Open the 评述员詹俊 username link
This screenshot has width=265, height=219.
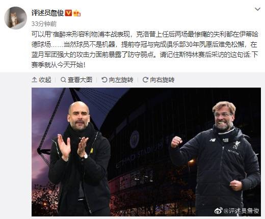tap(47, 13)
